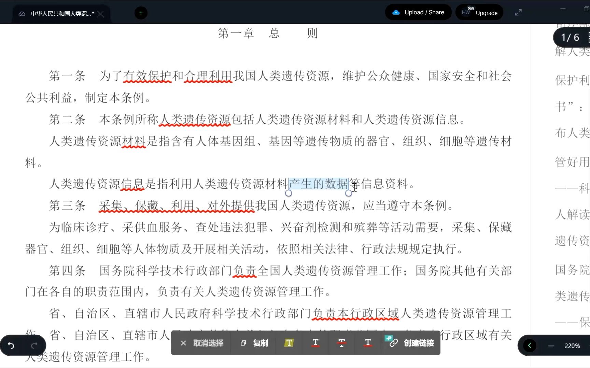The height and width of the screenshot is (368, 590).
Task: Enter full screen with expand arrows icon
Action: point(518,13)
